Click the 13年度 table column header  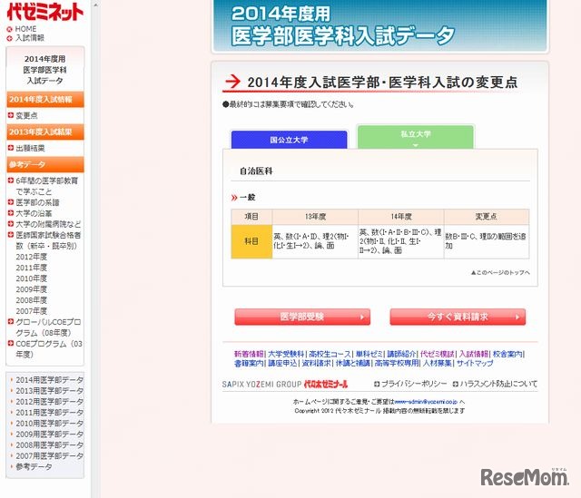pos(315,217)
